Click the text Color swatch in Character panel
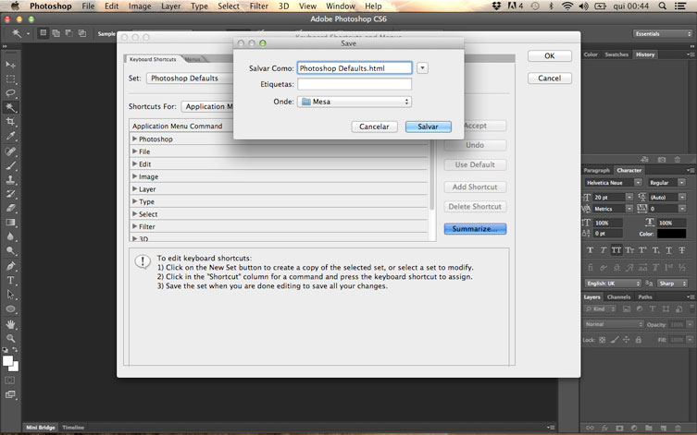697x435 pixels. 671,234
